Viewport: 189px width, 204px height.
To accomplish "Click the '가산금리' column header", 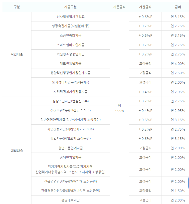I will point(145,7).
